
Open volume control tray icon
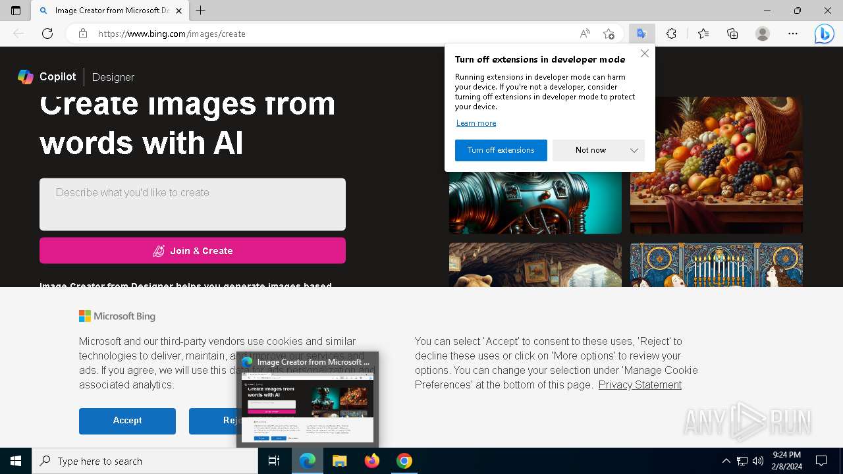(x=758, y=461)
